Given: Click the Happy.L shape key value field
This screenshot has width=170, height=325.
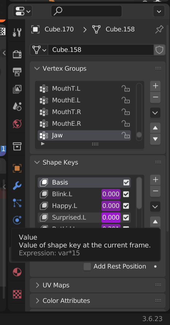Looking at the screenshot, I should (111, 206).
